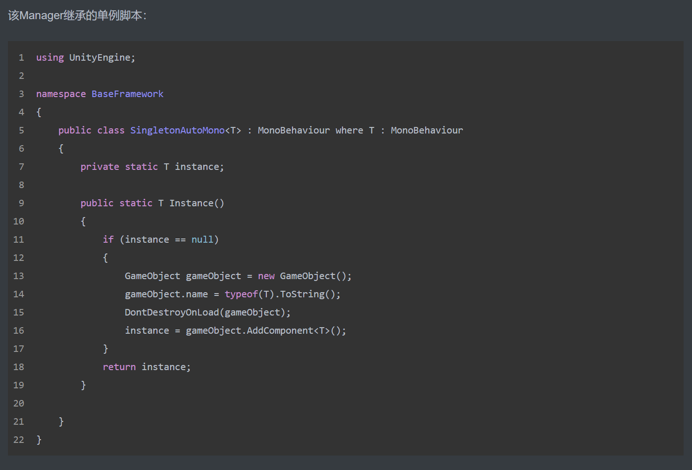Click the 'return' keyword on line 18
The image size is (692, 470).
point(119,367)
